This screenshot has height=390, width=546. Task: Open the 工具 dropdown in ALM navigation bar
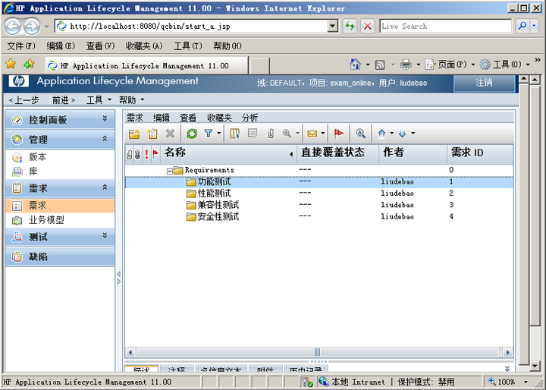[x=99, y=100]
